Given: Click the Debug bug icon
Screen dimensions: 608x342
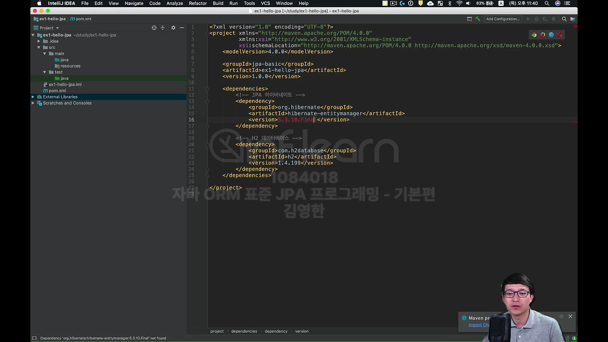Looking at the screenshot, I should 537,19.
